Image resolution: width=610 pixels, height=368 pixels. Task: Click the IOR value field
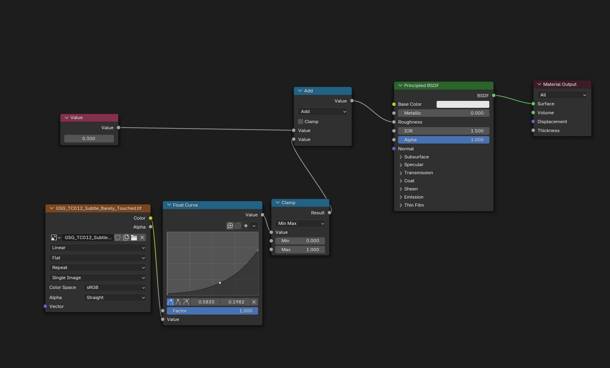coord(444,131)
